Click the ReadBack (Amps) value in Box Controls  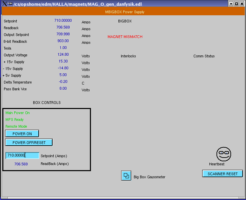pyautogui.click(x=21, y=164)
